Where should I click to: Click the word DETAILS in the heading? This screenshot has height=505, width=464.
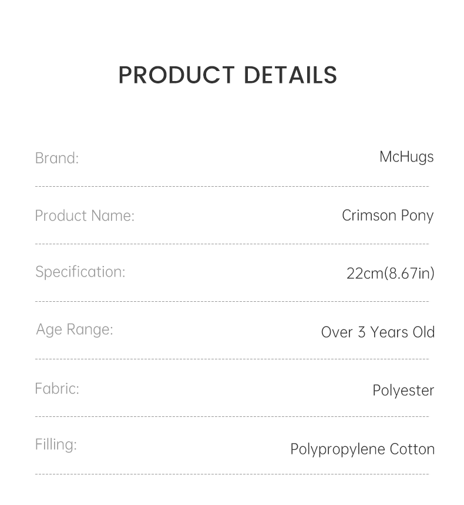(x=290, y=75)
